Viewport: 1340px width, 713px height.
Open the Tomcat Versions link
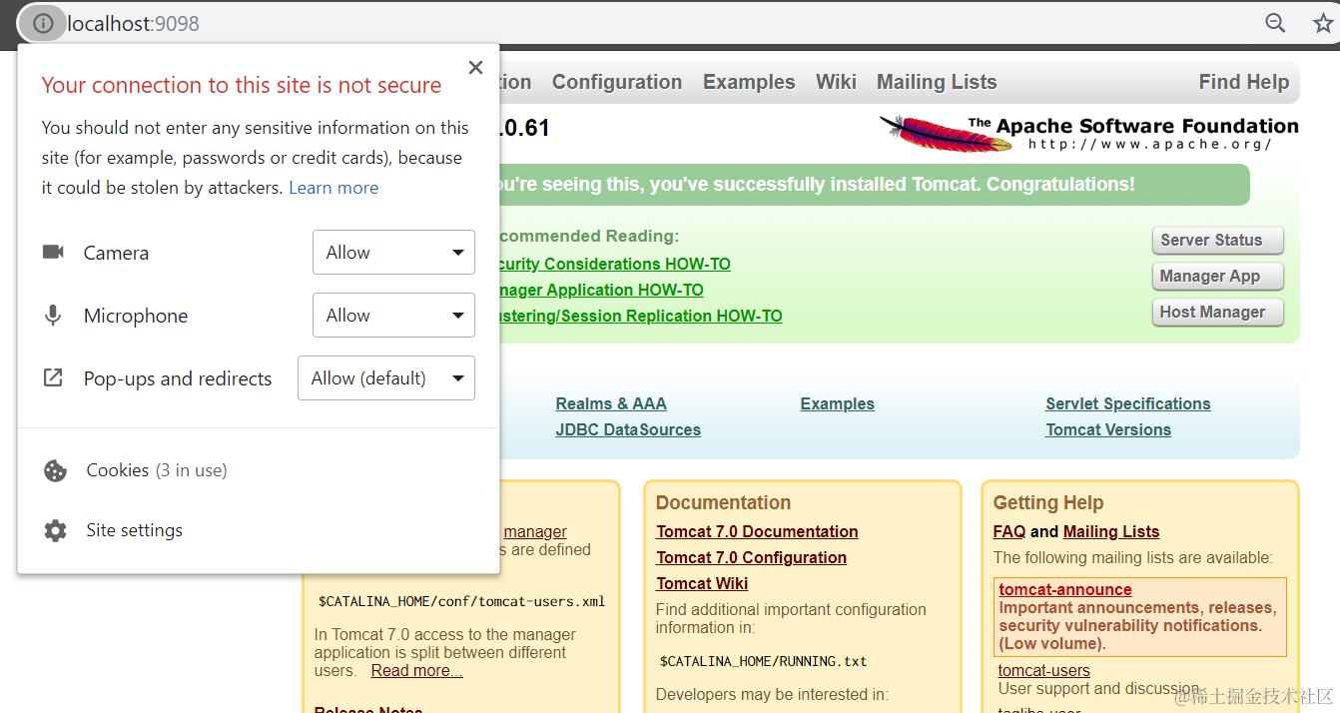tap(1108, 429)
